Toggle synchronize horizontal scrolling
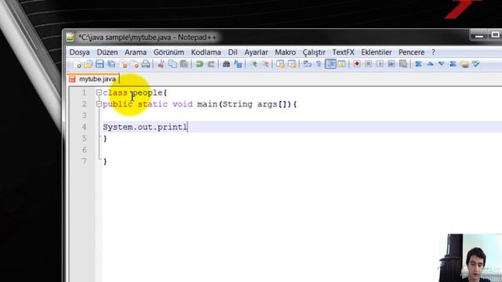The image size is (502, 282). (x=292, y=64)
